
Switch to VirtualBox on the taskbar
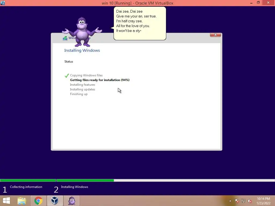click(x=55, y=201)
